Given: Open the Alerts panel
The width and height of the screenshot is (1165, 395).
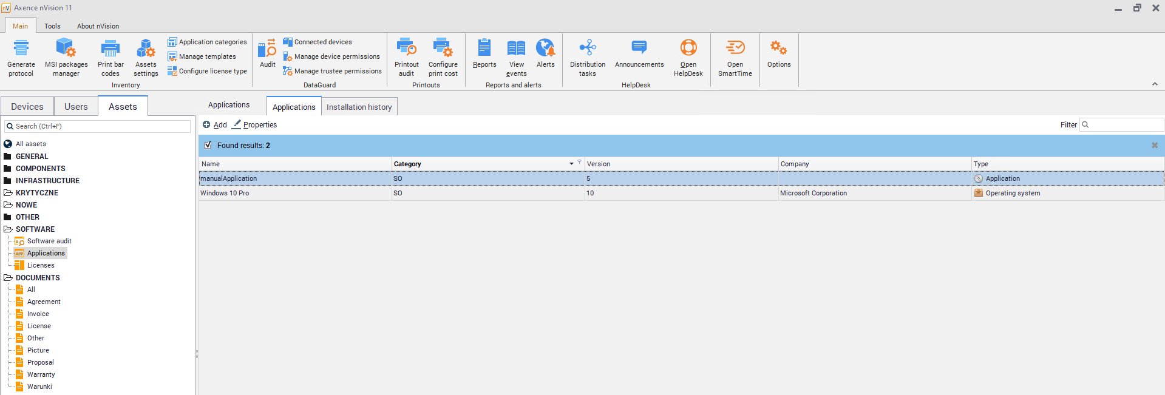Looking at the screenshot, I should (x=545, y=49).
